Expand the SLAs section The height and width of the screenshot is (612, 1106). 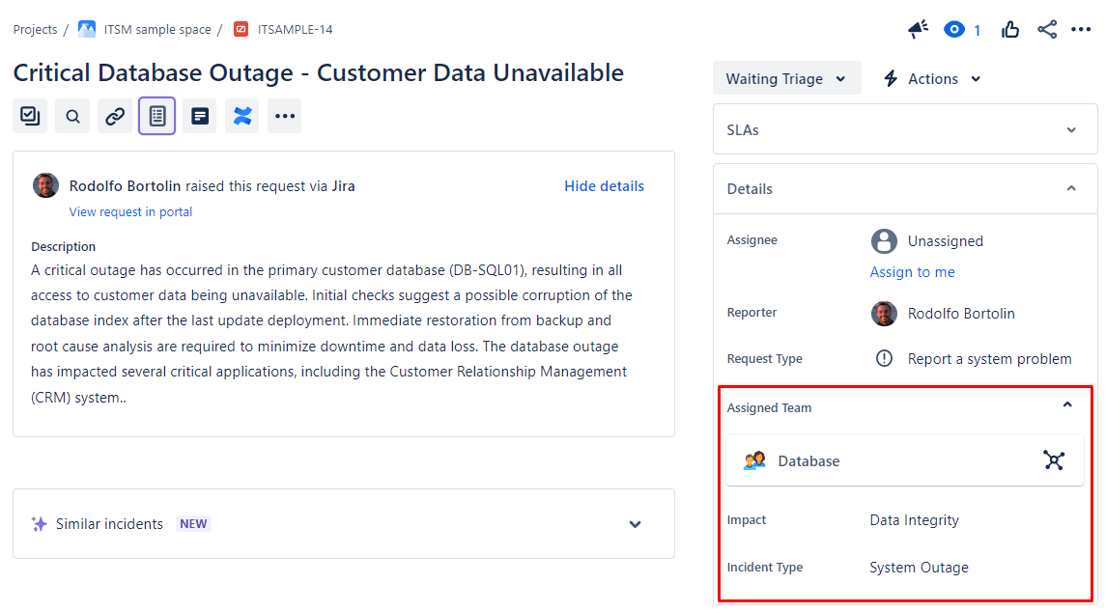(x=1070, y=130)
